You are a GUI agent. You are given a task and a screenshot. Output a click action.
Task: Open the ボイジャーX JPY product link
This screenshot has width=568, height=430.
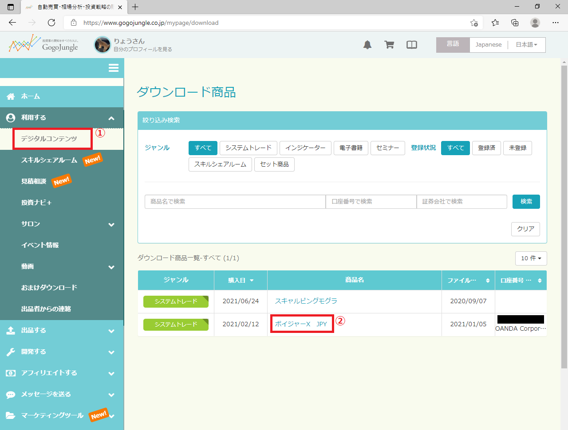[301, 324]
